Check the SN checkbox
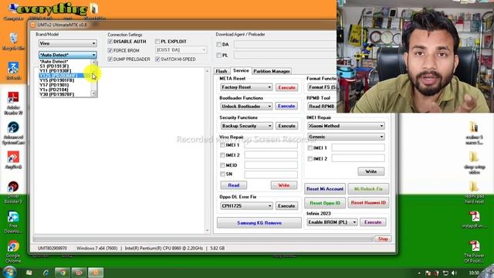This screenshot has width=494, height=278. [222, 174]
